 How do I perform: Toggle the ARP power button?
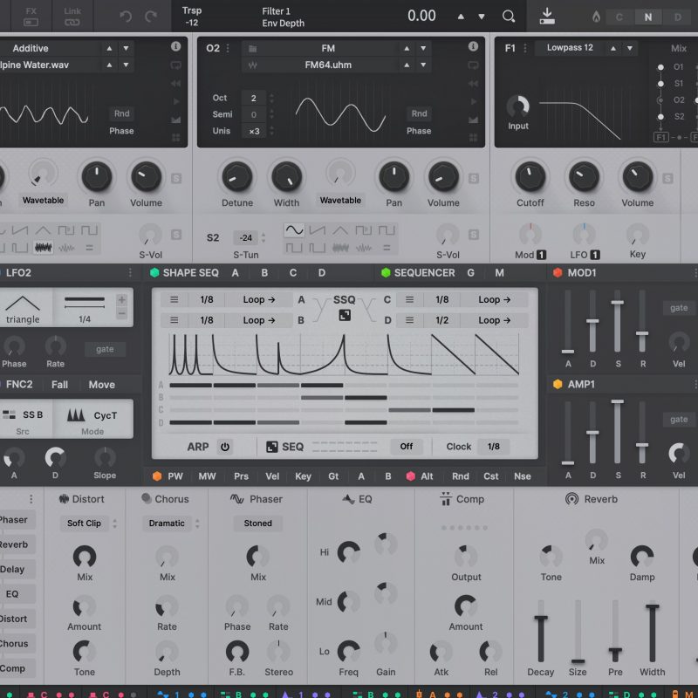pos(225,447)
